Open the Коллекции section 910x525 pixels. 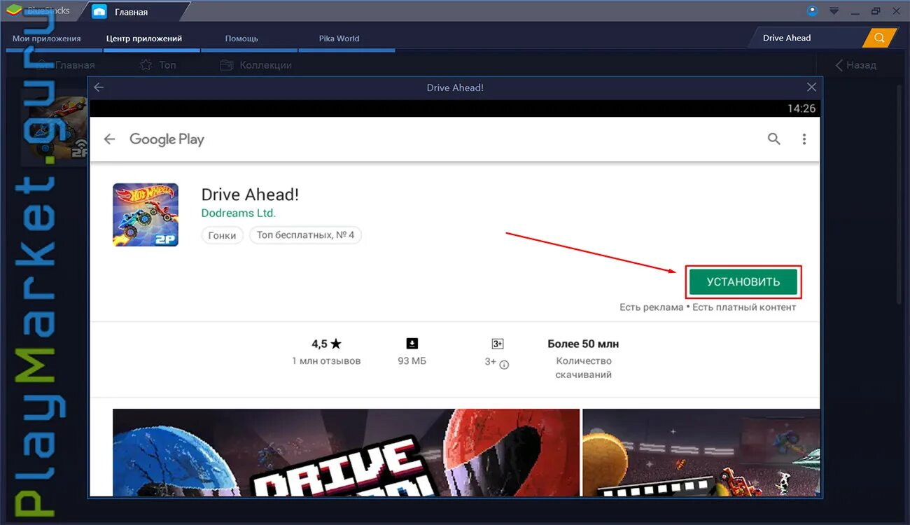click(255, 65)
